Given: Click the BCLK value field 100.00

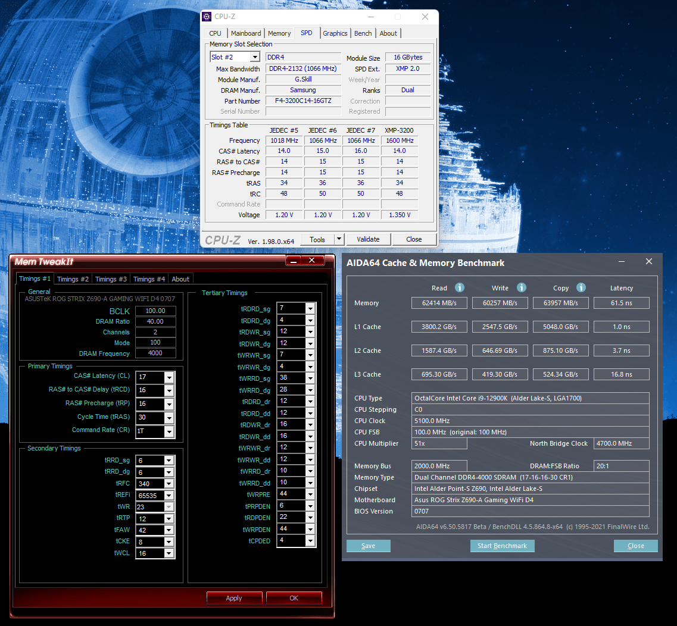Looking at the screenshot, I should click(155, 311).
